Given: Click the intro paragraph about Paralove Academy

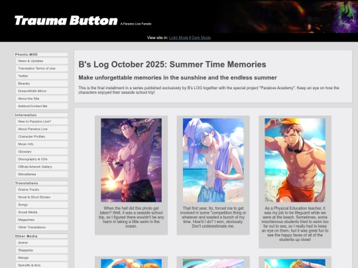Looking at the screenshot, I should coord(209,90).
